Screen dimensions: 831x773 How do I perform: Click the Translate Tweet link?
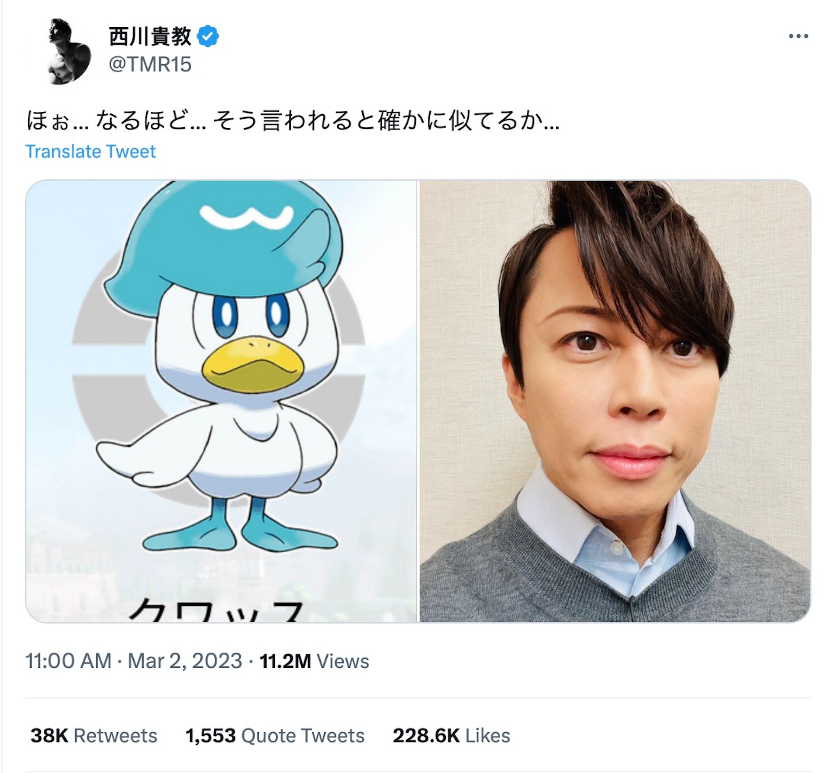click(90, 152)
